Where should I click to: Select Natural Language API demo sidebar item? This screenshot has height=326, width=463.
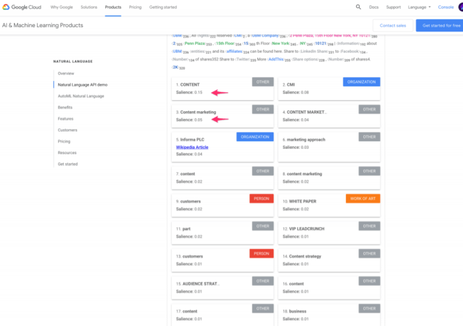point(83,85)
